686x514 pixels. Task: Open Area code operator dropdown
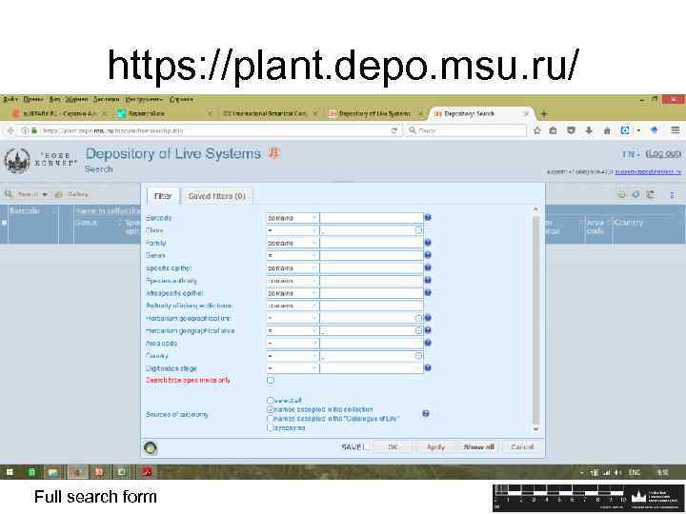coord(293,343)
